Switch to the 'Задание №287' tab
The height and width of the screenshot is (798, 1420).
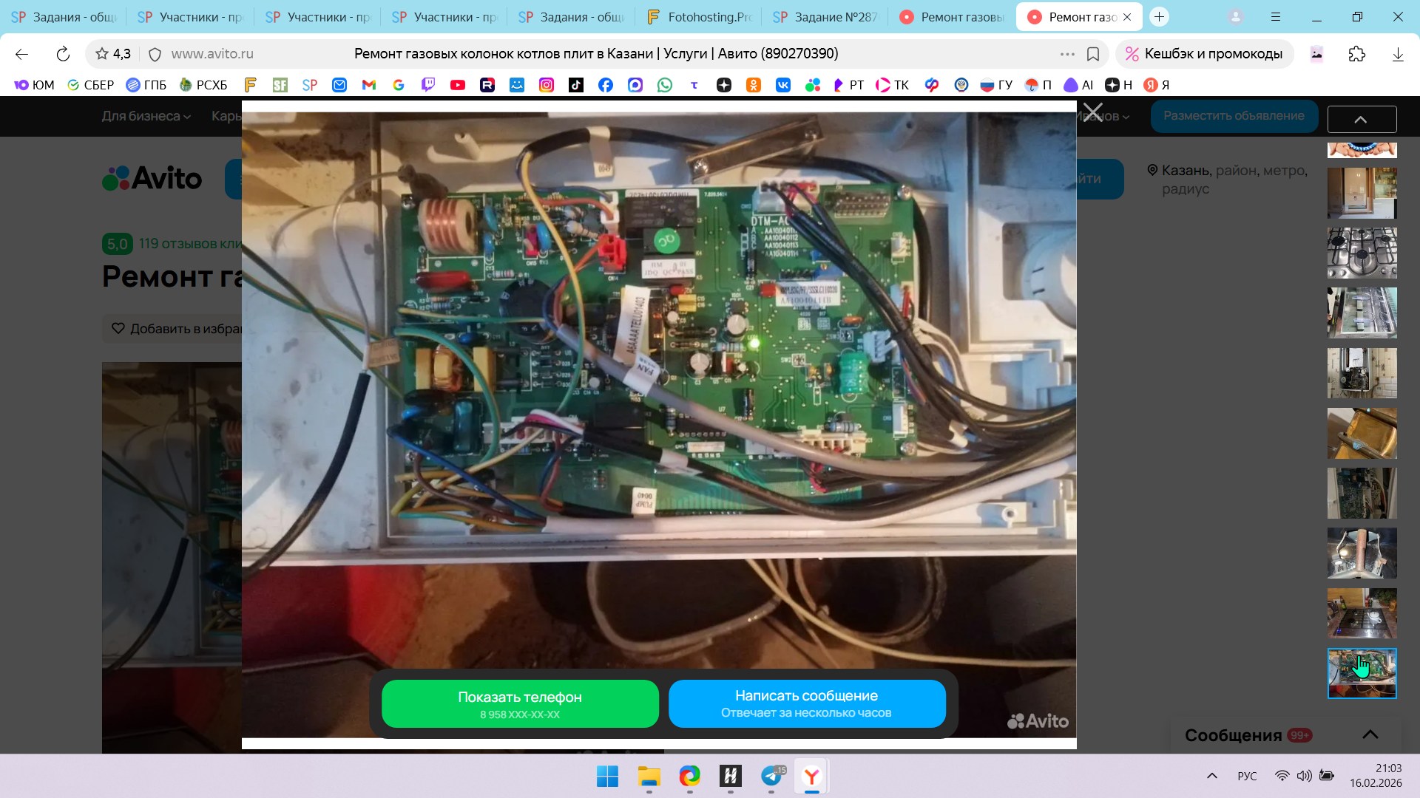click(825, 16)
